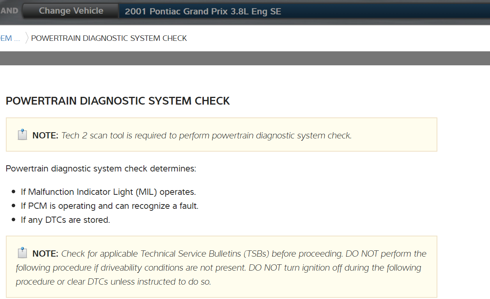Click the Technical Service Bulletins (TSBs) text
The width and height of the screenshot is (490, 299).
[205, 254]
